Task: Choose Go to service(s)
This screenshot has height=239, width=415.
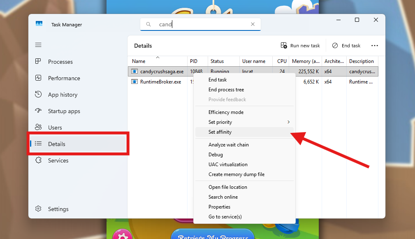Action: point(245,216)
